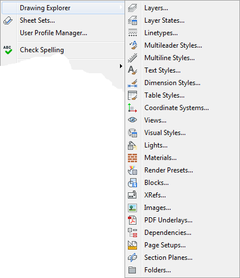Open Page Setups... dialog
Image resolution: width=240 pixels, height=278 pixels.
coord(165,245)
